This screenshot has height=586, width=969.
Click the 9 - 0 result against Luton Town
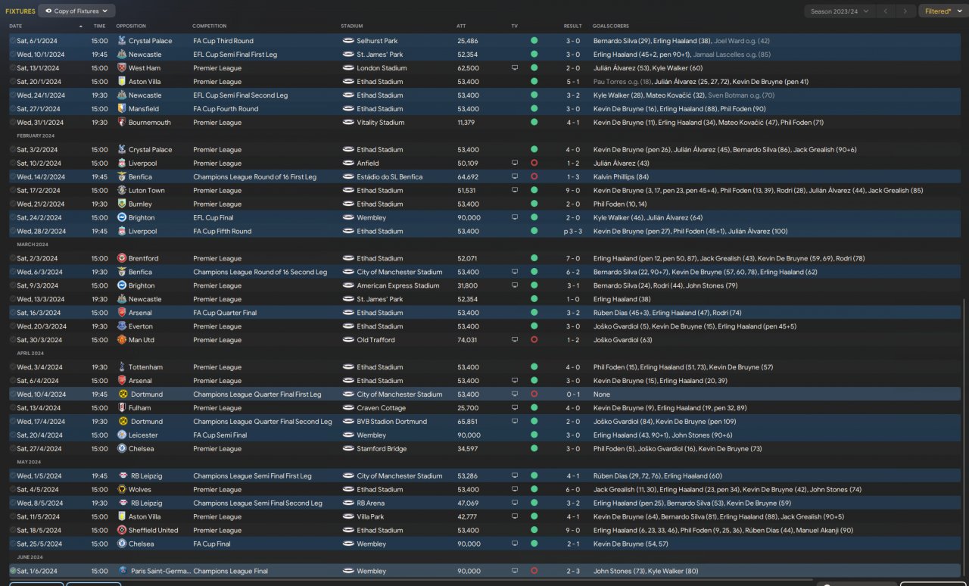click(573, 191)
